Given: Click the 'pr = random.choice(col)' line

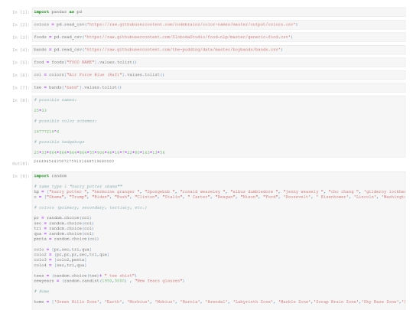Looking at the screenshot, I should (x=63, y=217).
